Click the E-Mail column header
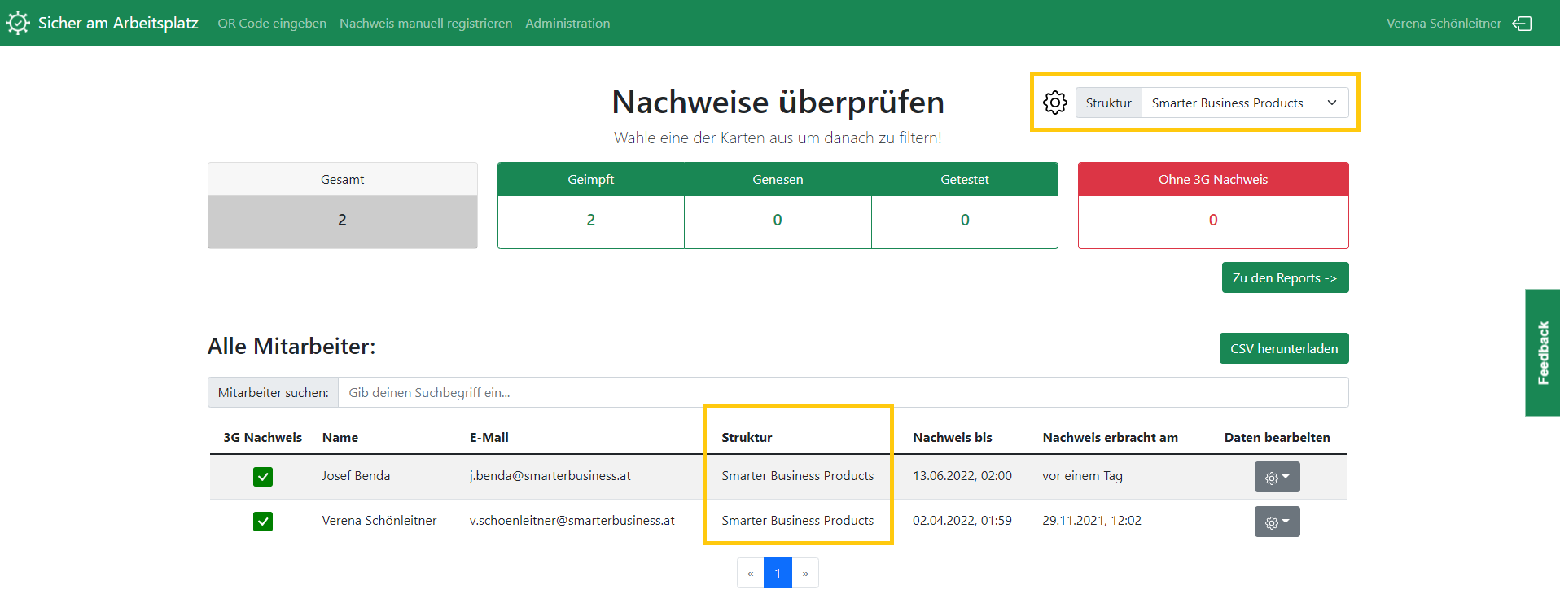 [x=489, y=438]
